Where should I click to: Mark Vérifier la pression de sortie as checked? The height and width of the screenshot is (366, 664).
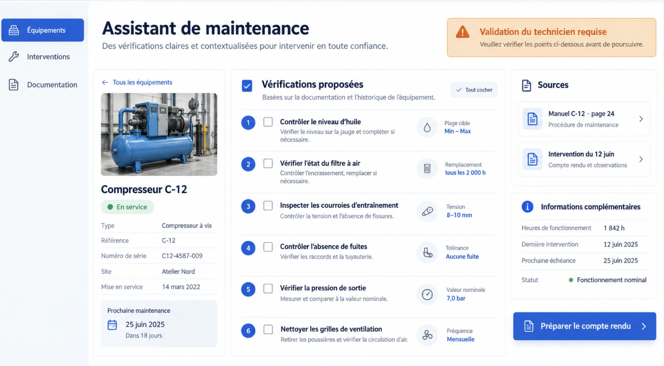[268, 288]
